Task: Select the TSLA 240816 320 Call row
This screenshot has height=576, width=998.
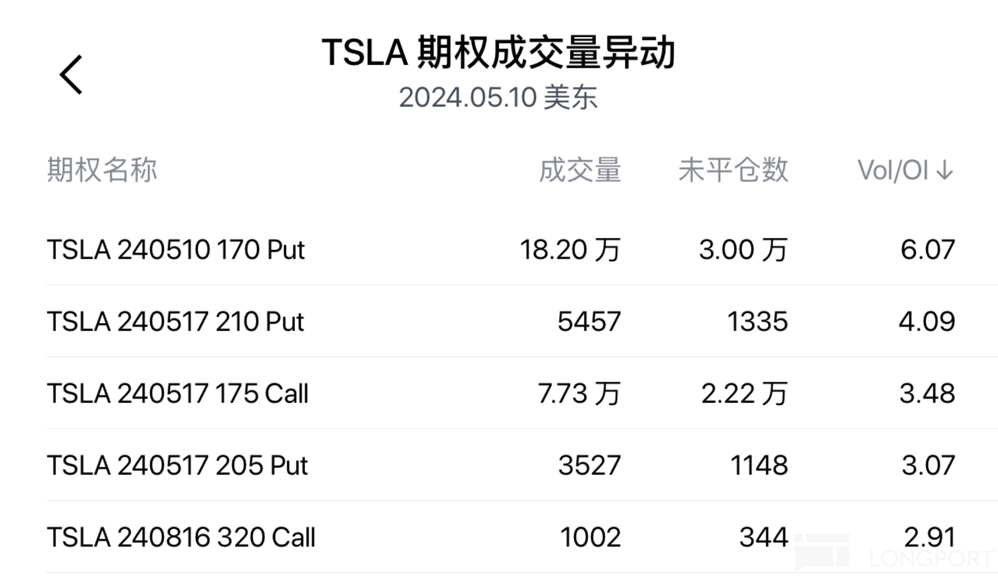Action: coord(181,537)
